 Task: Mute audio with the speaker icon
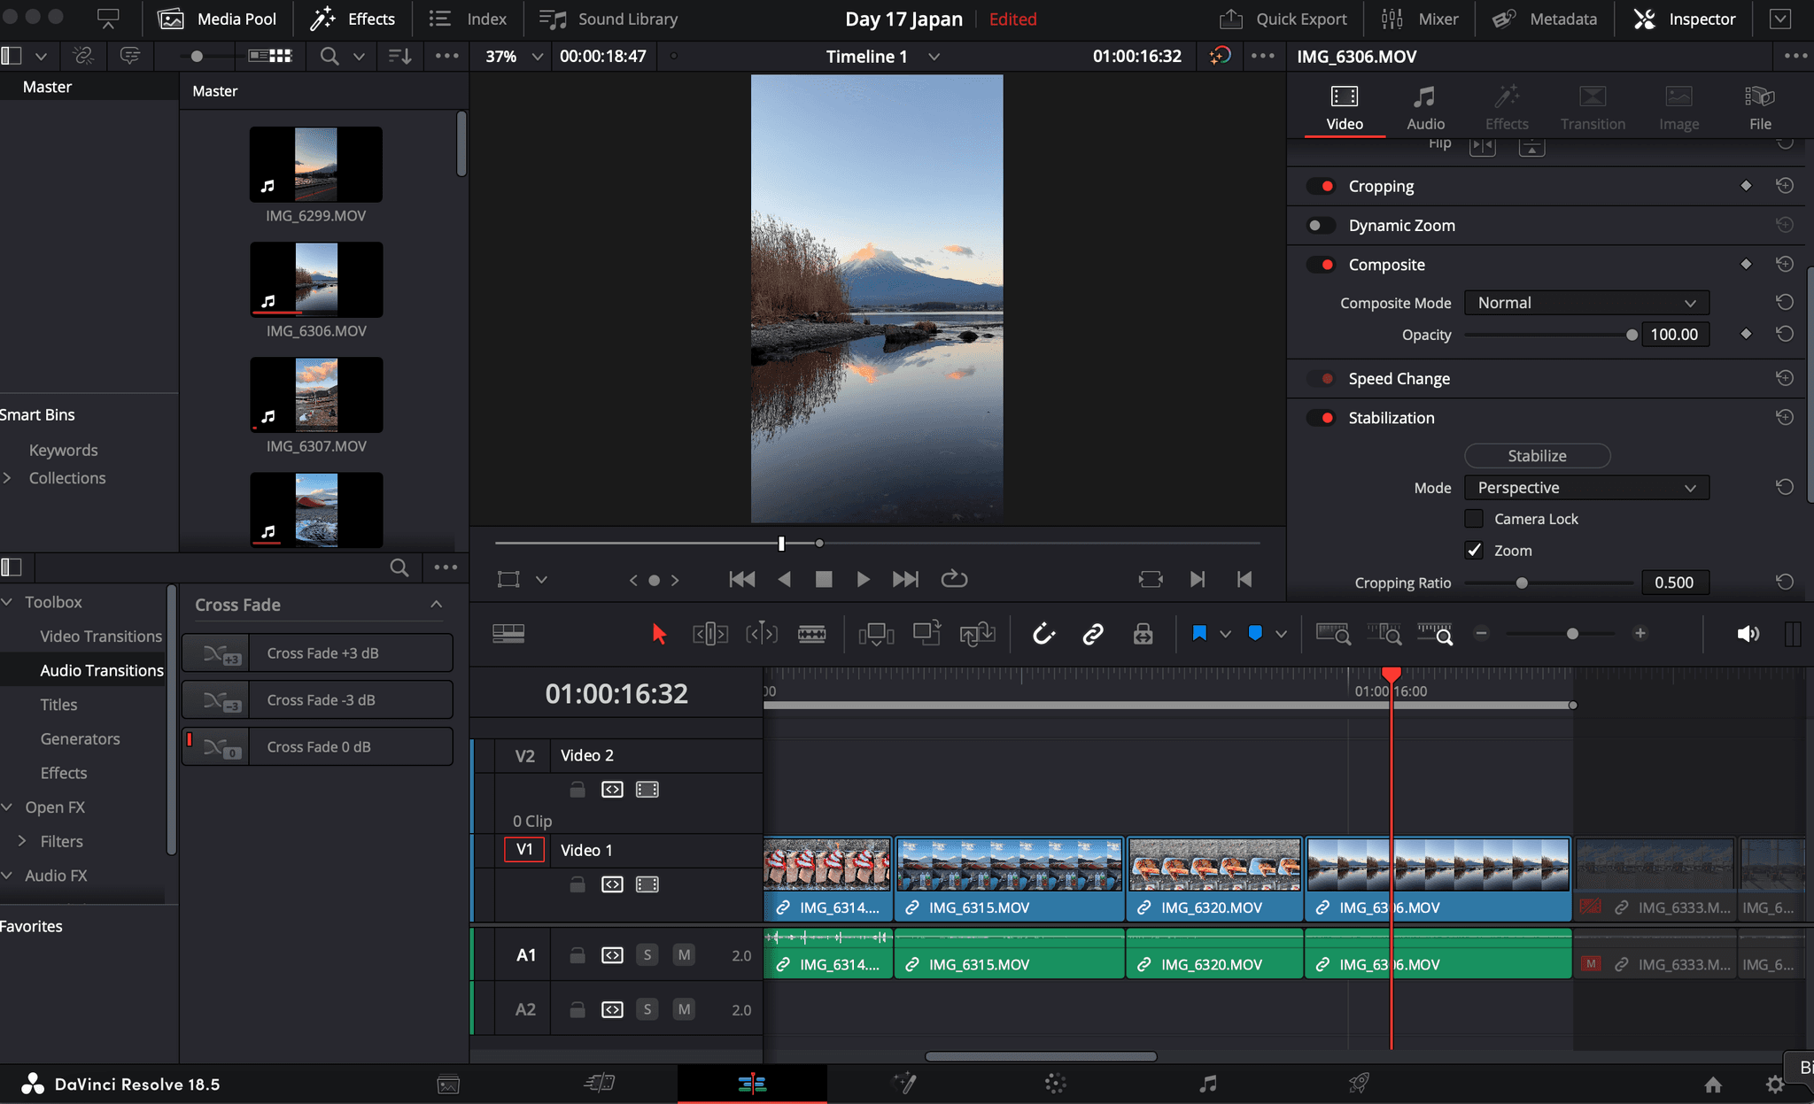click(x=1748, y=634)
